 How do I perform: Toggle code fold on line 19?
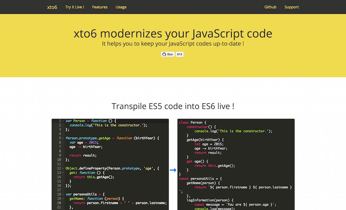coord(63,198)
